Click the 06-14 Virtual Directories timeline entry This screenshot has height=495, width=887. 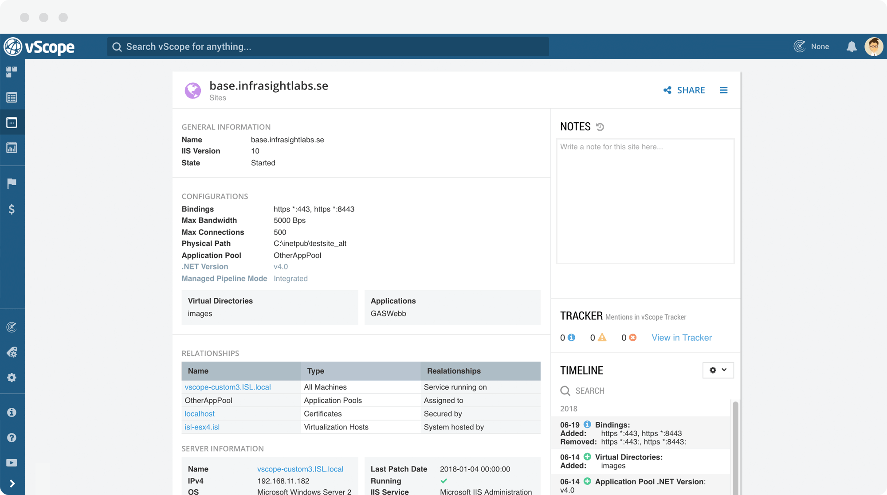pos(640,461)
